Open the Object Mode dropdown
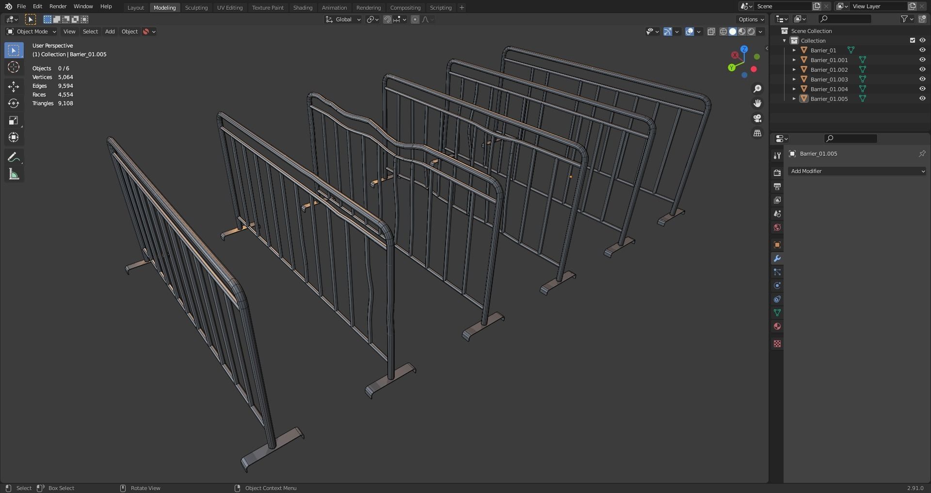The image size is (931, 493). point(32,32)
